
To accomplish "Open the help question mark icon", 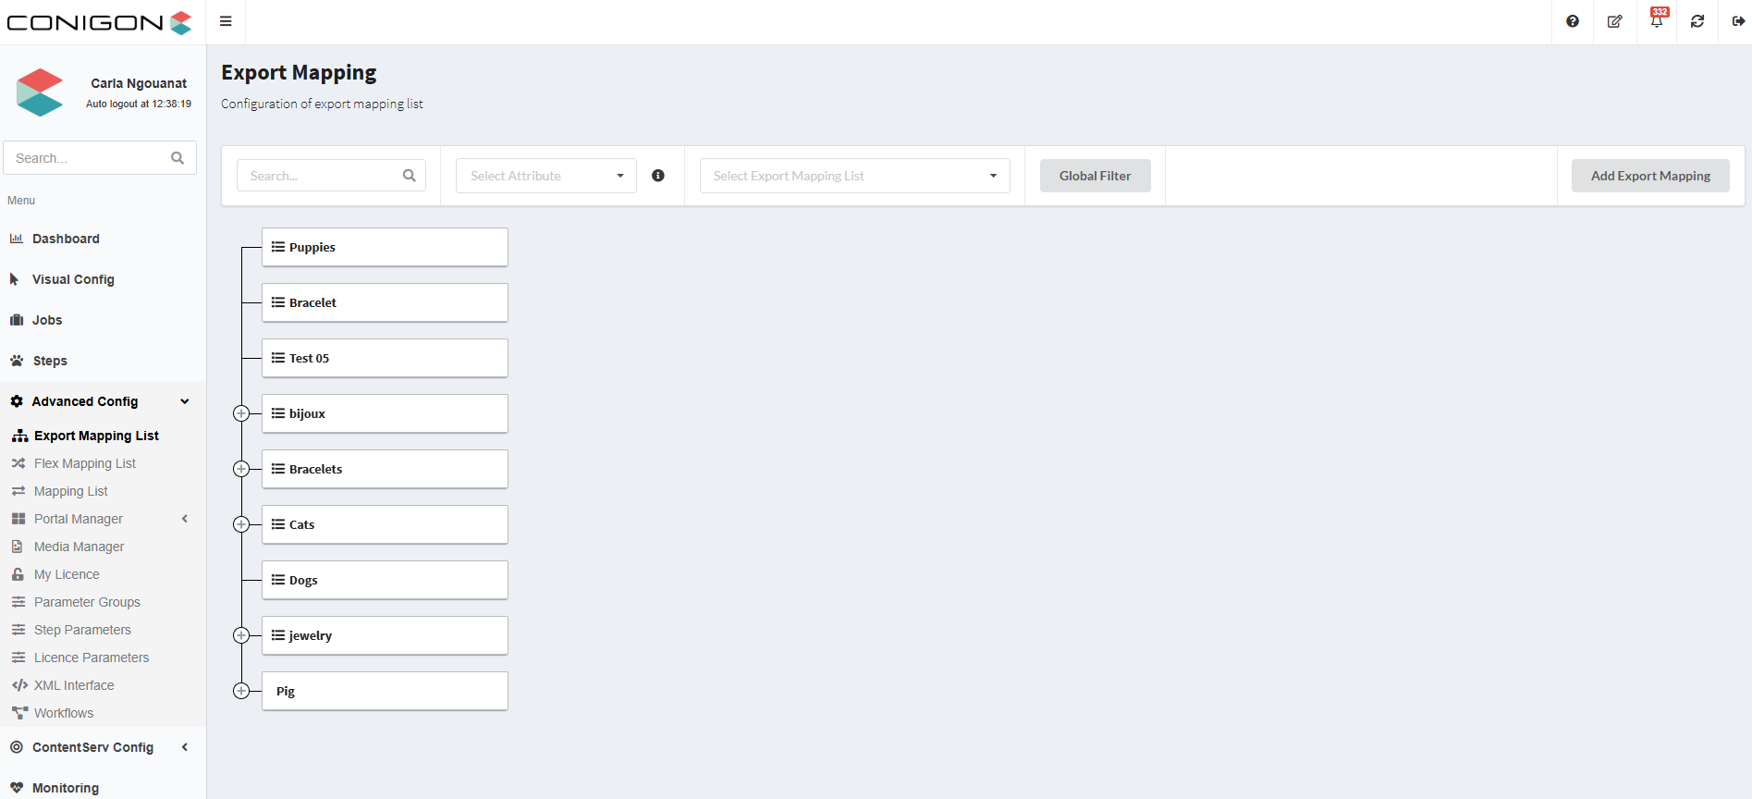I will point(1573,21).
